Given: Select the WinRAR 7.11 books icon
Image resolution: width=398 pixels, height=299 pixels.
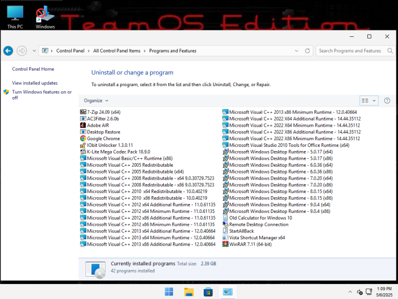Looking at the screenshot, I should click(x=225, y=244).
